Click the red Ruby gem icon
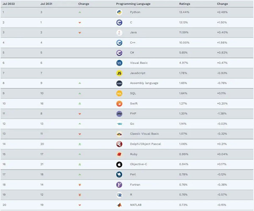 (119, 154)
